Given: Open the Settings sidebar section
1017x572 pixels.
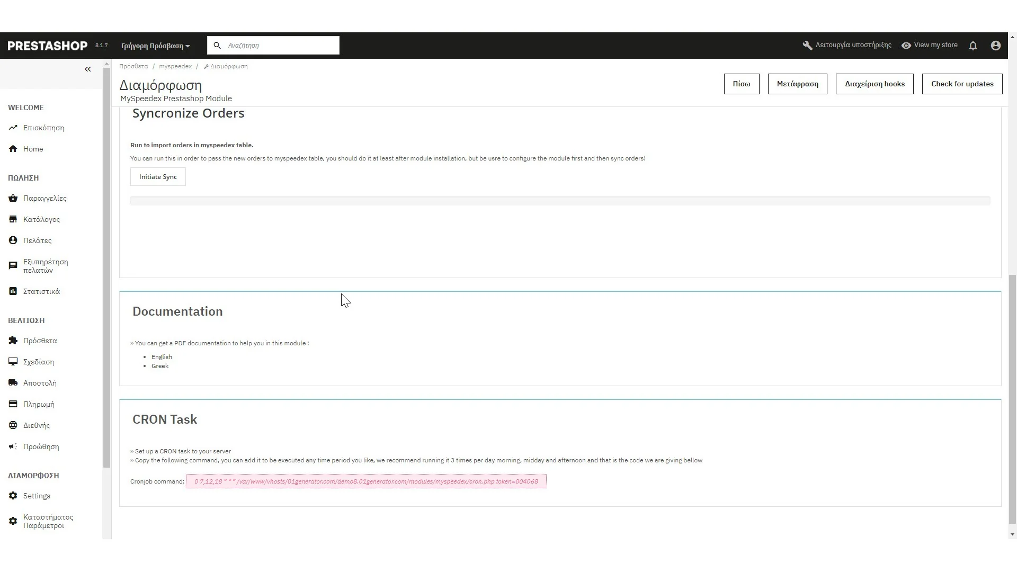Looking at the screenshot, I should pos(37,496).
